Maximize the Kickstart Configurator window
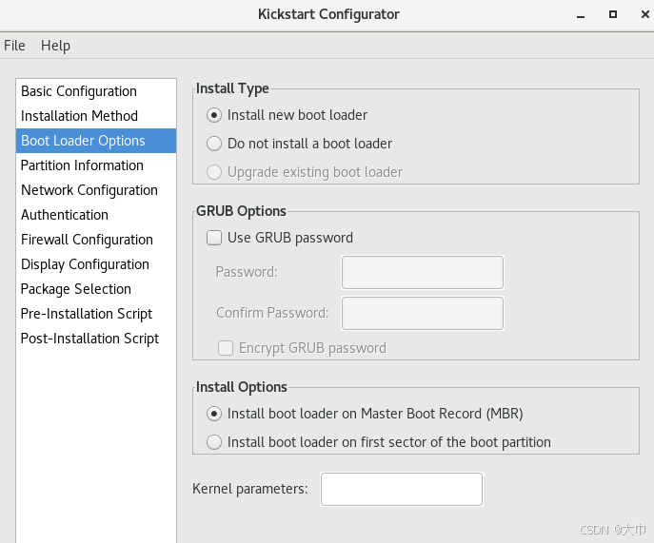654x543 pixels. pyautogui.click(x=613, y=14)
